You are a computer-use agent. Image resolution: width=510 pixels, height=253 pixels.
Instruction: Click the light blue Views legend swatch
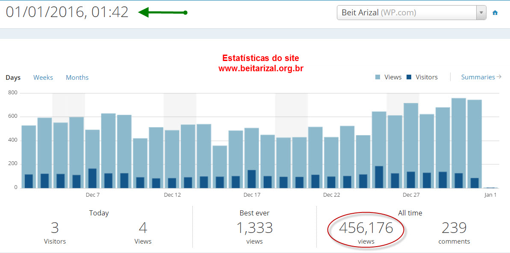point(378,77)
